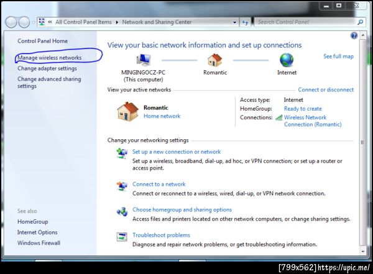Open Change adapter settings

[x=47, y=68]
